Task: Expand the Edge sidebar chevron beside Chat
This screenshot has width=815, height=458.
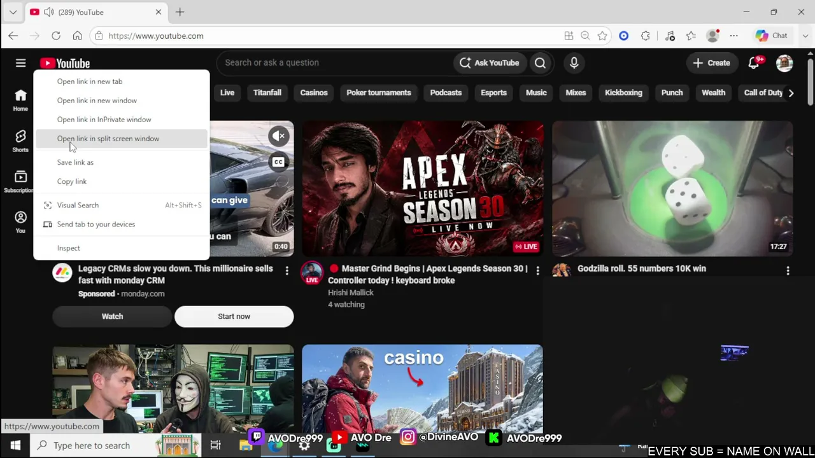Action: (804, 36)
